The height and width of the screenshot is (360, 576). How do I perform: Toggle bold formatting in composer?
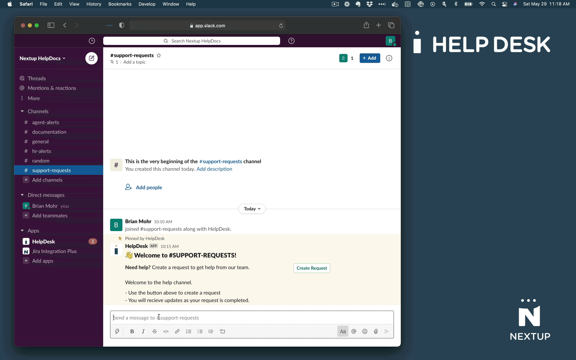[132, 332]
